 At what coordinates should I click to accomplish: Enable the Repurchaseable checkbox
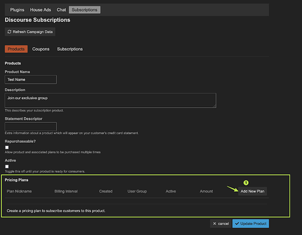(7, 147)
